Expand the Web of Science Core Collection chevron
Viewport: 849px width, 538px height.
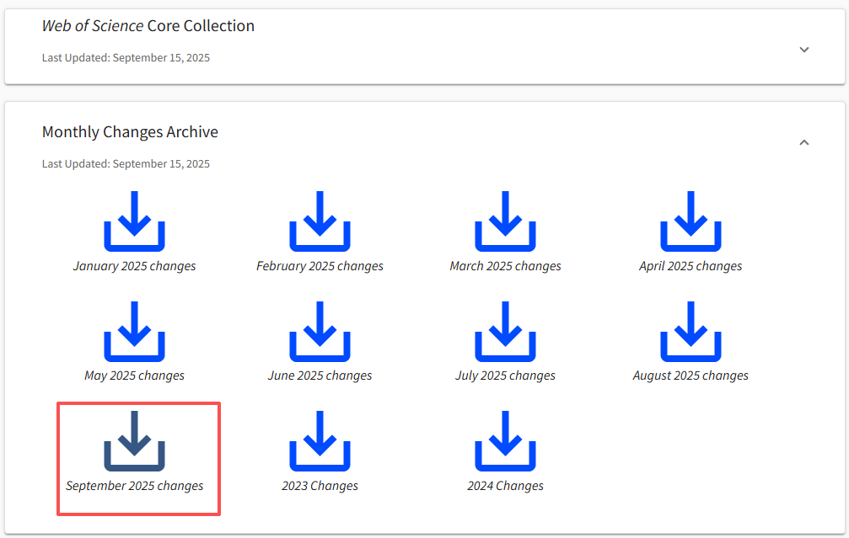(804, 50)
